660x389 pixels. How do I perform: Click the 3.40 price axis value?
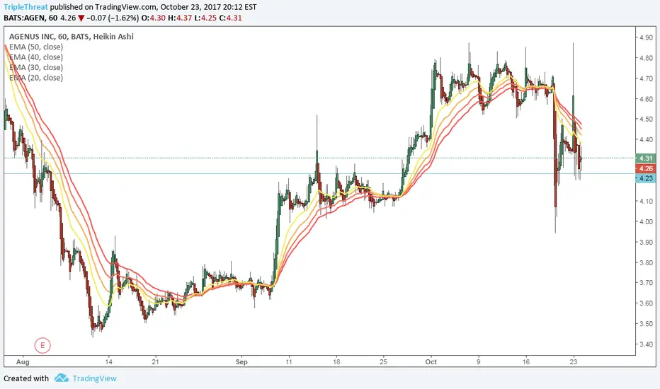[646, 344]
